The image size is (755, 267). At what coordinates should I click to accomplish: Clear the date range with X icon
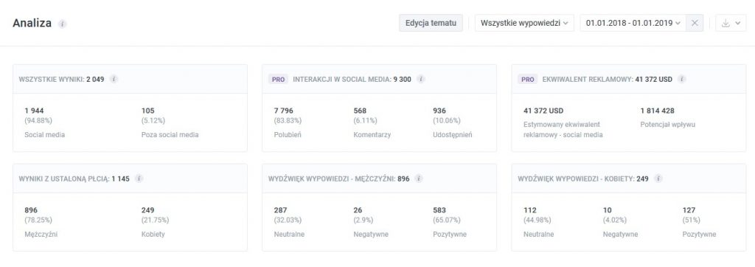(x=695, y=23)
